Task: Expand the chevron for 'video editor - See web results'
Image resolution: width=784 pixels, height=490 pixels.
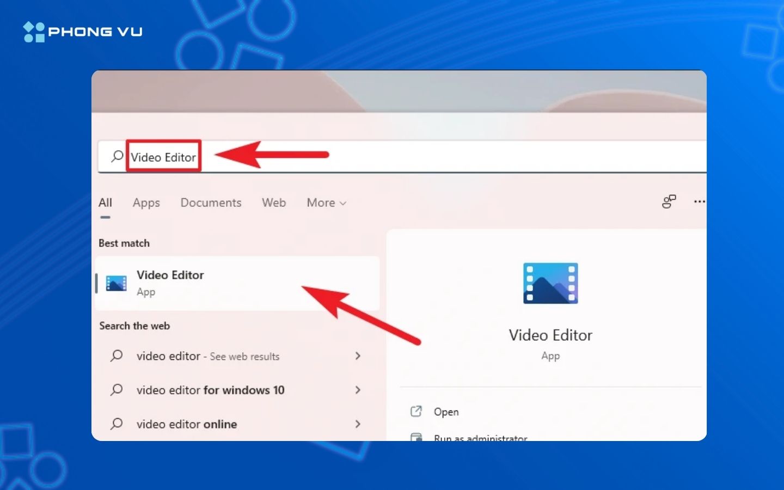Action: pos(358,356)
